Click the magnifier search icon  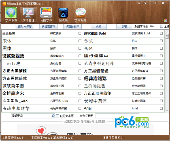point(53,116)
